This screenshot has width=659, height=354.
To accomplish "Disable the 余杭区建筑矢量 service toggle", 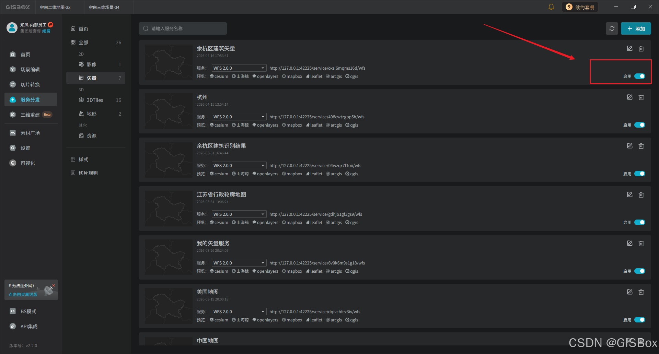I will click(640, 76).
